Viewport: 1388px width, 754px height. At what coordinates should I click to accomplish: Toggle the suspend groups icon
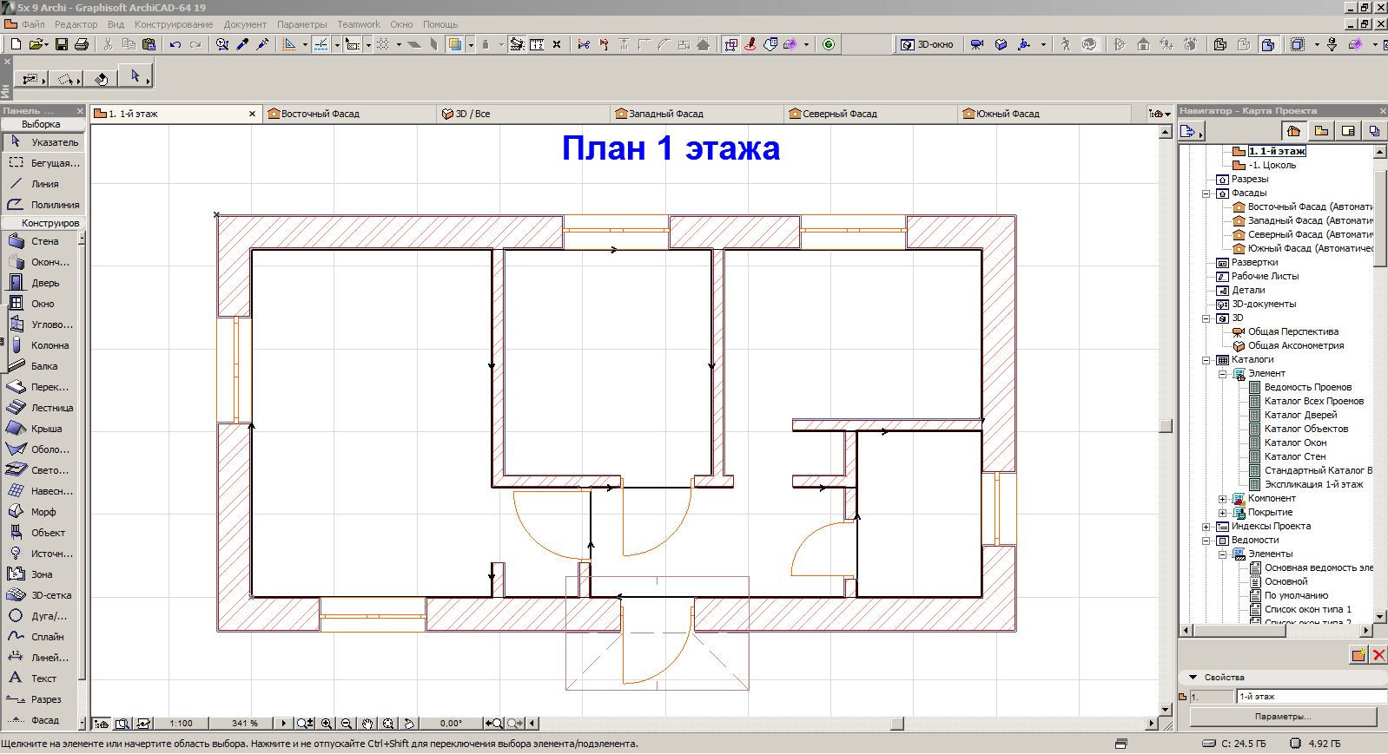(731, 44)
